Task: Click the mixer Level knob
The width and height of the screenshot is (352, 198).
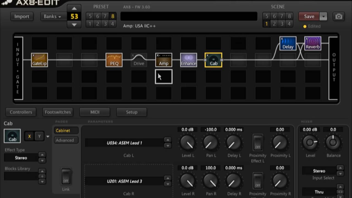Action: [x=310, y=142]
